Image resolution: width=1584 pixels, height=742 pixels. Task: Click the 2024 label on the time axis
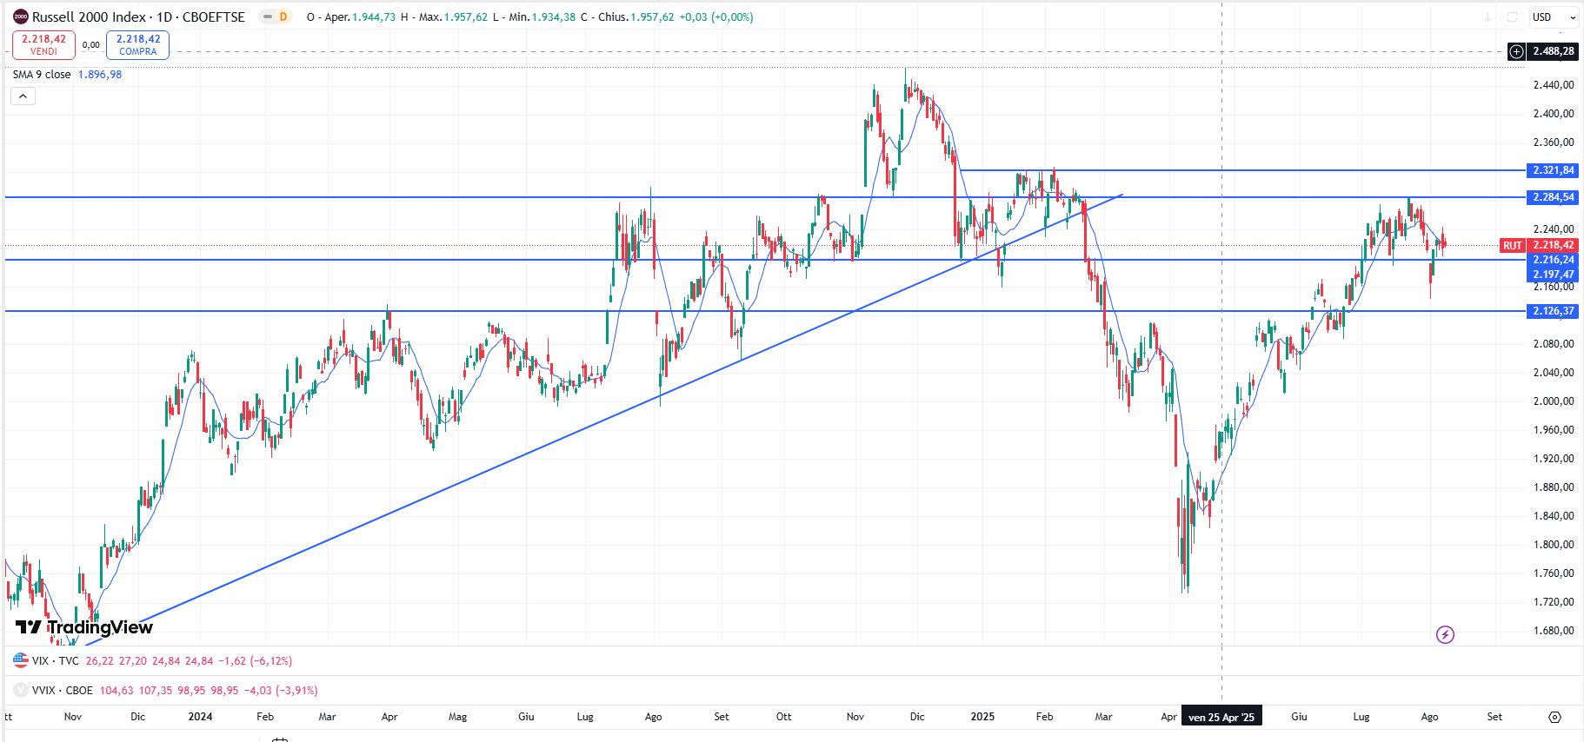click(200, 717)
